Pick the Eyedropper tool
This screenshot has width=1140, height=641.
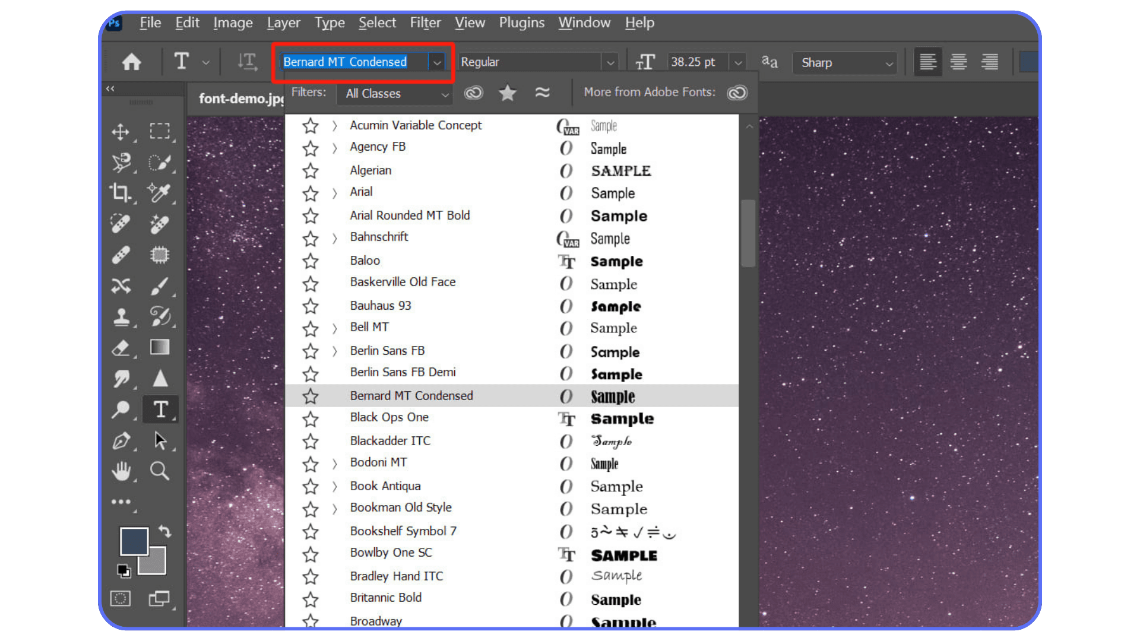click(x=159, y=193)
